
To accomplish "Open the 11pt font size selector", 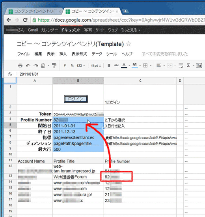I will [96, 65].
